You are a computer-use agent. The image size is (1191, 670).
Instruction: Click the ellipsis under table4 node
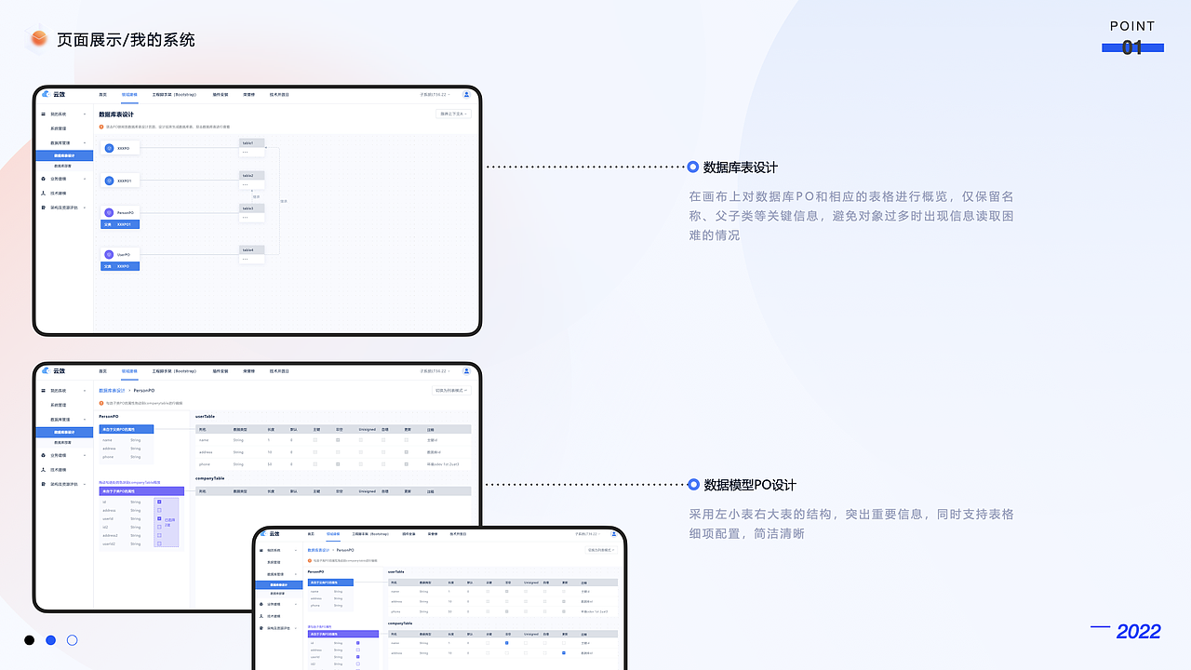click(x=246, y=259)
